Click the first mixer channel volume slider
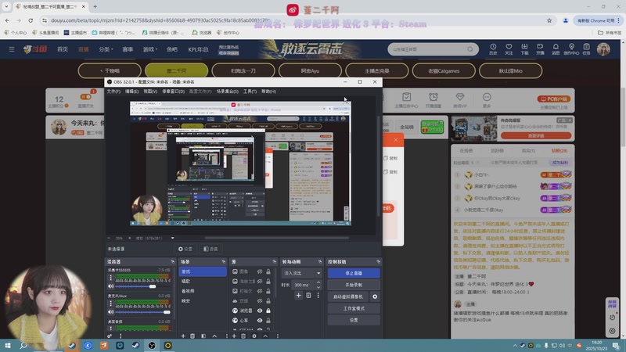 (142, 286)
